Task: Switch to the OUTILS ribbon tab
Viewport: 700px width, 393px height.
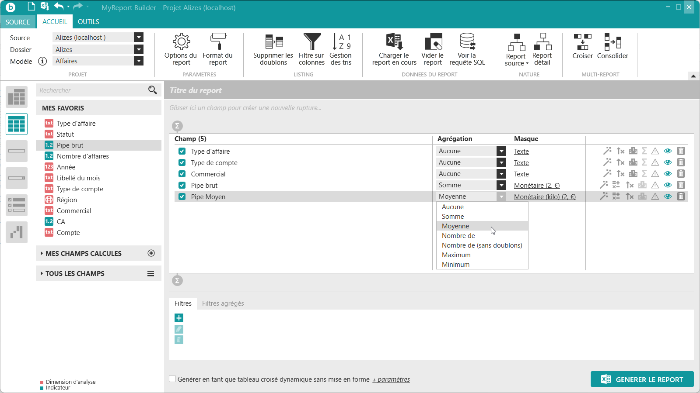Action: (x=88, y=22)
